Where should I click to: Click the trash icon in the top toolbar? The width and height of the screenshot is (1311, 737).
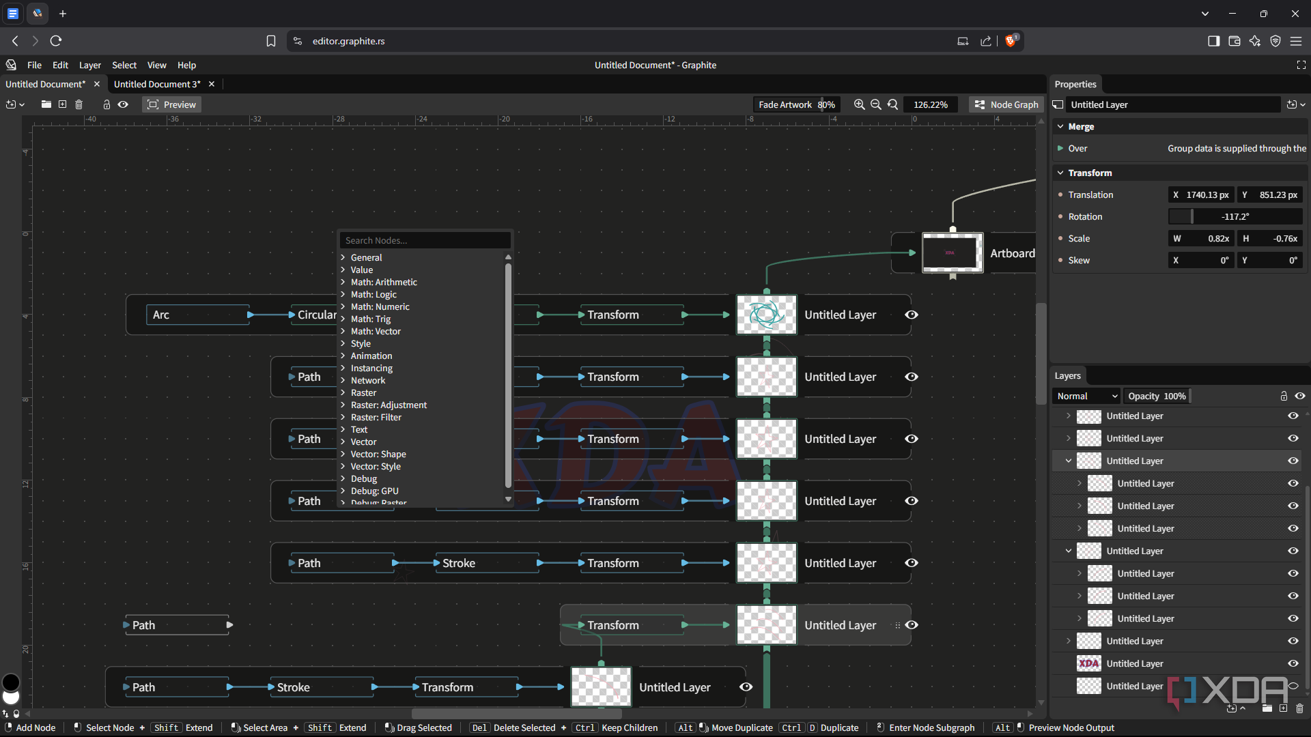79,104
